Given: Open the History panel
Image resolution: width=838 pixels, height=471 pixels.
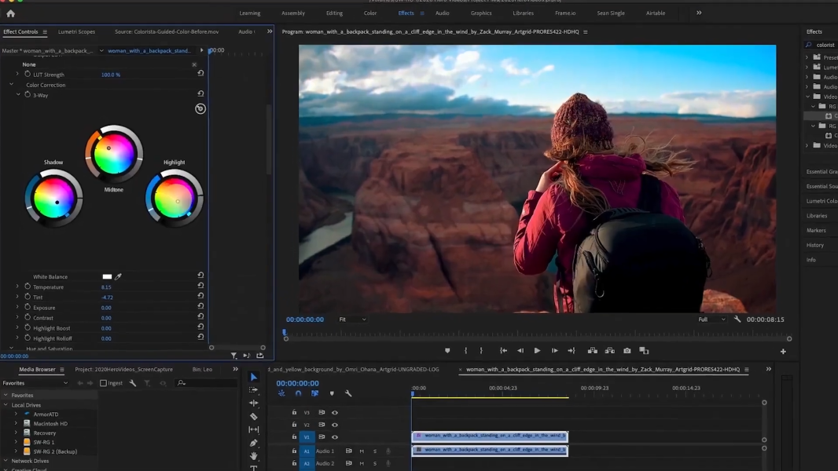Looking at the screenshot, I should [815, 245].
